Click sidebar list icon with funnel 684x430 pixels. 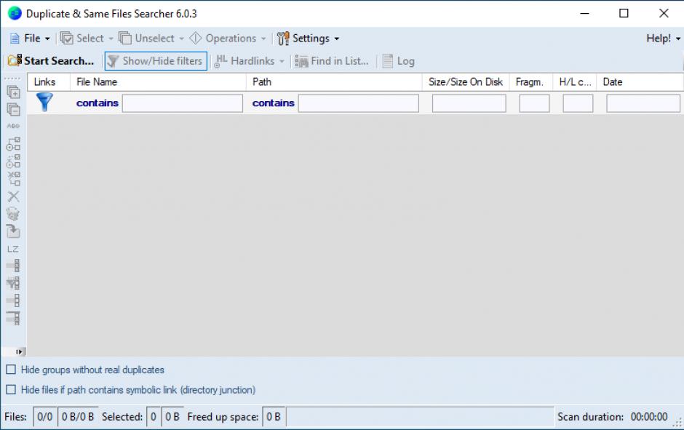14,283
